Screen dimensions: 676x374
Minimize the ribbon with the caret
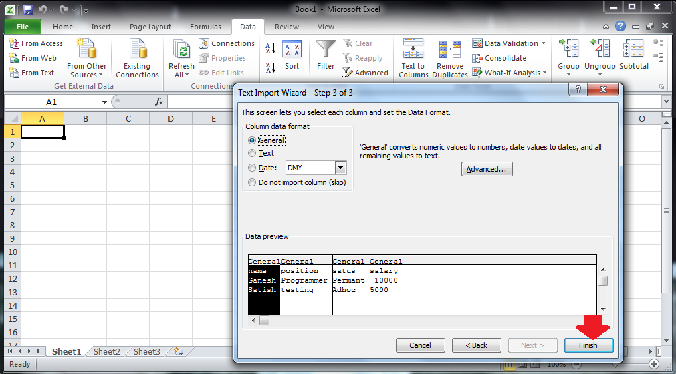pos(606,27)
